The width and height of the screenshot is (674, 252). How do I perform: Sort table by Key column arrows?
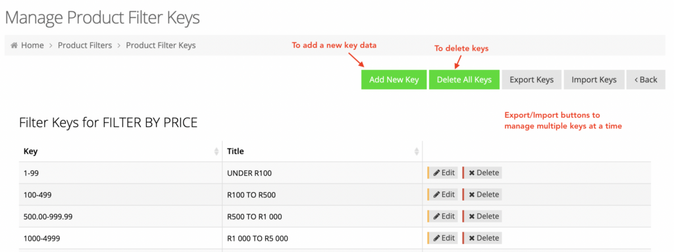click(217, 151)
